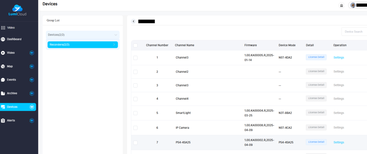This screenshot has width=367, height=154.
Task: Click the alarm siren icon in the header
Action: click(x=342, y=6)
